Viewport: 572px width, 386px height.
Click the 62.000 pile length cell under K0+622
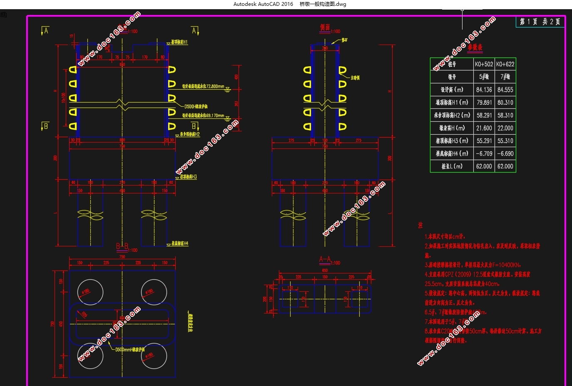(505, 166)
